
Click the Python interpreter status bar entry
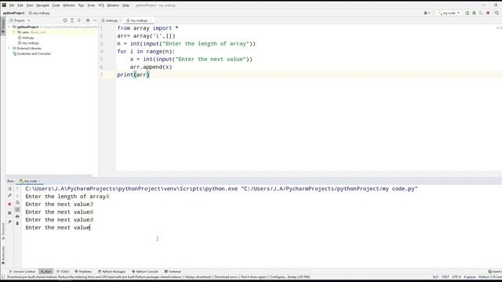click(489, 277)
